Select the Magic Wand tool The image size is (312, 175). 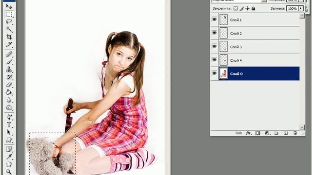(x=9, y=29)
